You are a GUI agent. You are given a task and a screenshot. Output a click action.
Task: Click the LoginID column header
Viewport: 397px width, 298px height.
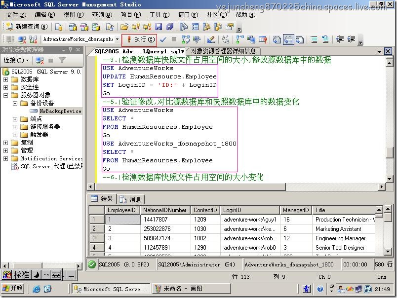tap(250, 210)
